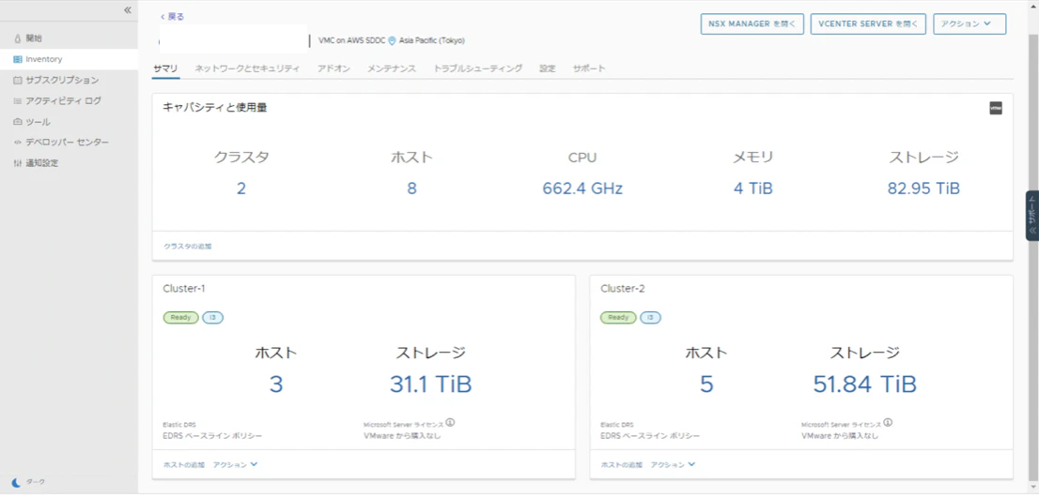Switch to ネットワークとセキュリティ tab
This screenshot has height=497, width=1039.
(x=247, y=68)
